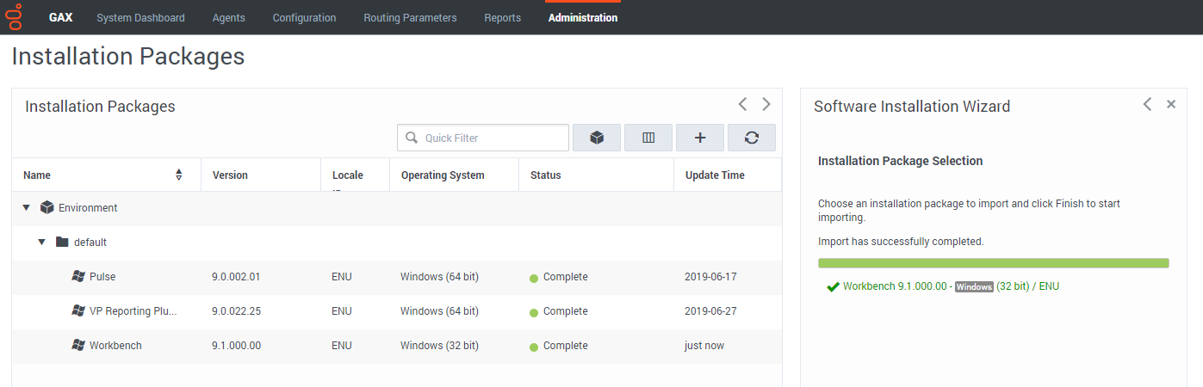Click Installation Package Selection heading
The image size is (1203, 387).
point(900,161)
